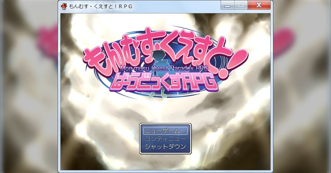Close the もんむす・くえすと！RPG window
Viewport: 331px width, 173px height.
click(x=258, y=5)
